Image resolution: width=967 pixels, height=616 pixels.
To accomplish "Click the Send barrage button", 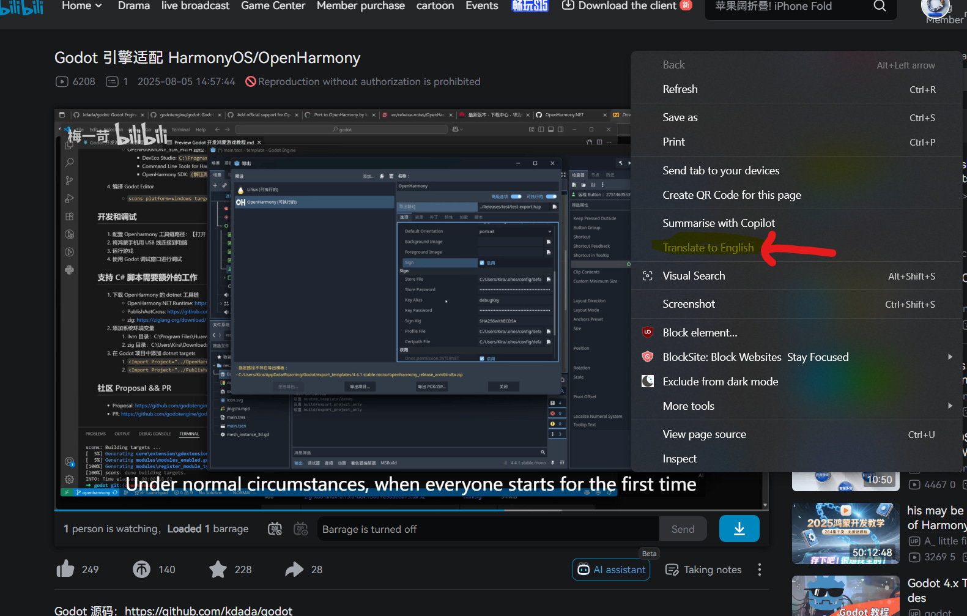I will coord(683,529).
